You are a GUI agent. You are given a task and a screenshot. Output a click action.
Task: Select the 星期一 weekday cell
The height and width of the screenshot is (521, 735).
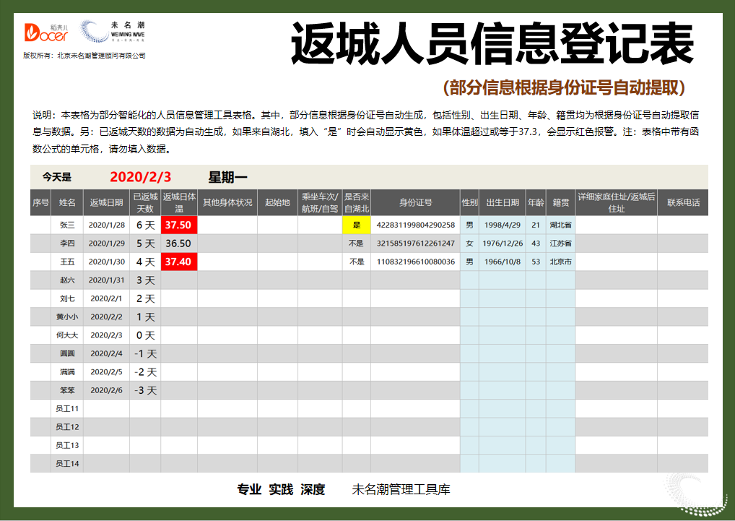pyautogui.click(x=228, y=176)
